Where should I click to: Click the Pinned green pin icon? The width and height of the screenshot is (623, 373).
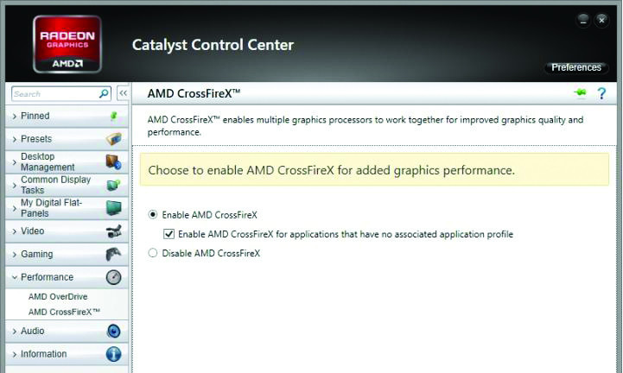click(113, 116)
